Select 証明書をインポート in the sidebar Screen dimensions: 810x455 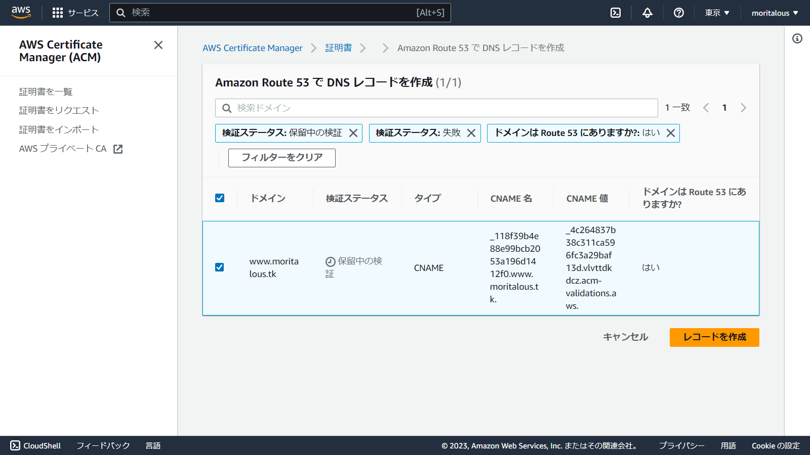click(x=59, y=129)
